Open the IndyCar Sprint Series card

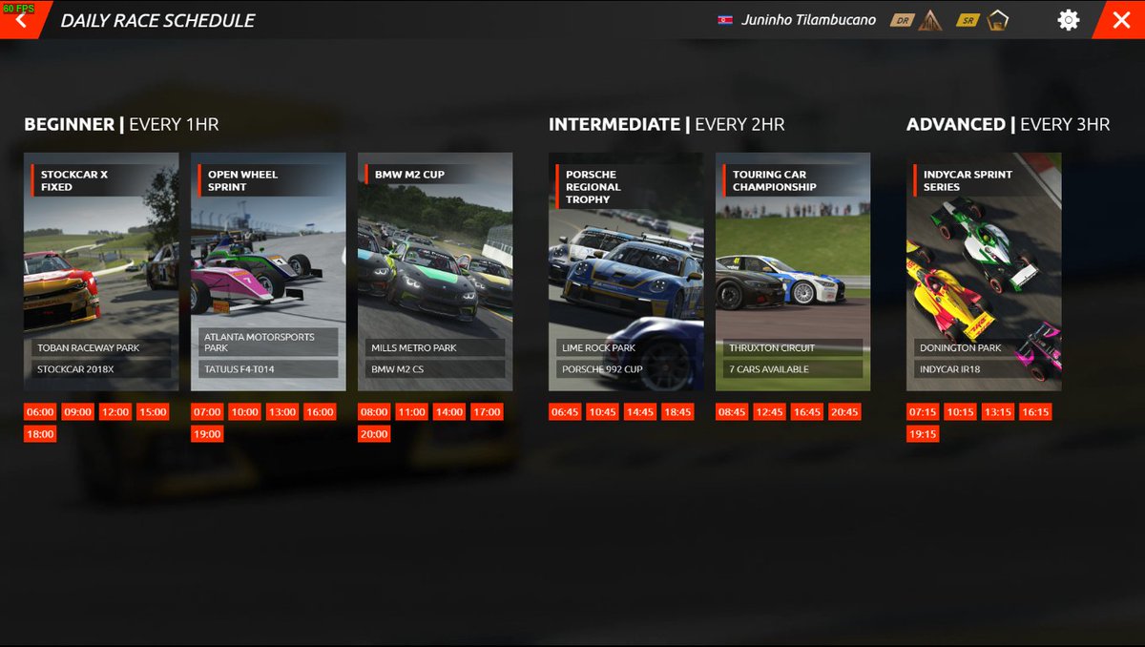point(984,271)
